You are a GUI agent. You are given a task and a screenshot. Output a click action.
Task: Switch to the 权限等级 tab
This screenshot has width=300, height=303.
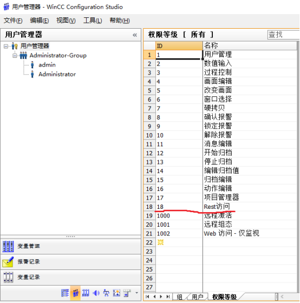pos(224,297)
